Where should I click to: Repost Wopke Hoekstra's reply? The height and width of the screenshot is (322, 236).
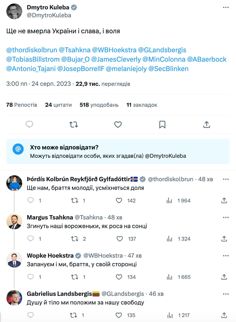pos(75,277)
